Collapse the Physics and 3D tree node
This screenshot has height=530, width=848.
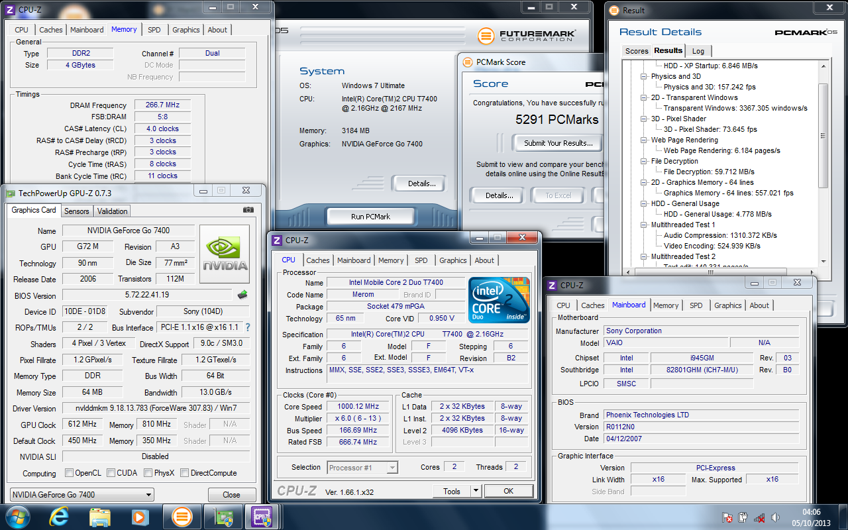click(645, 76)
